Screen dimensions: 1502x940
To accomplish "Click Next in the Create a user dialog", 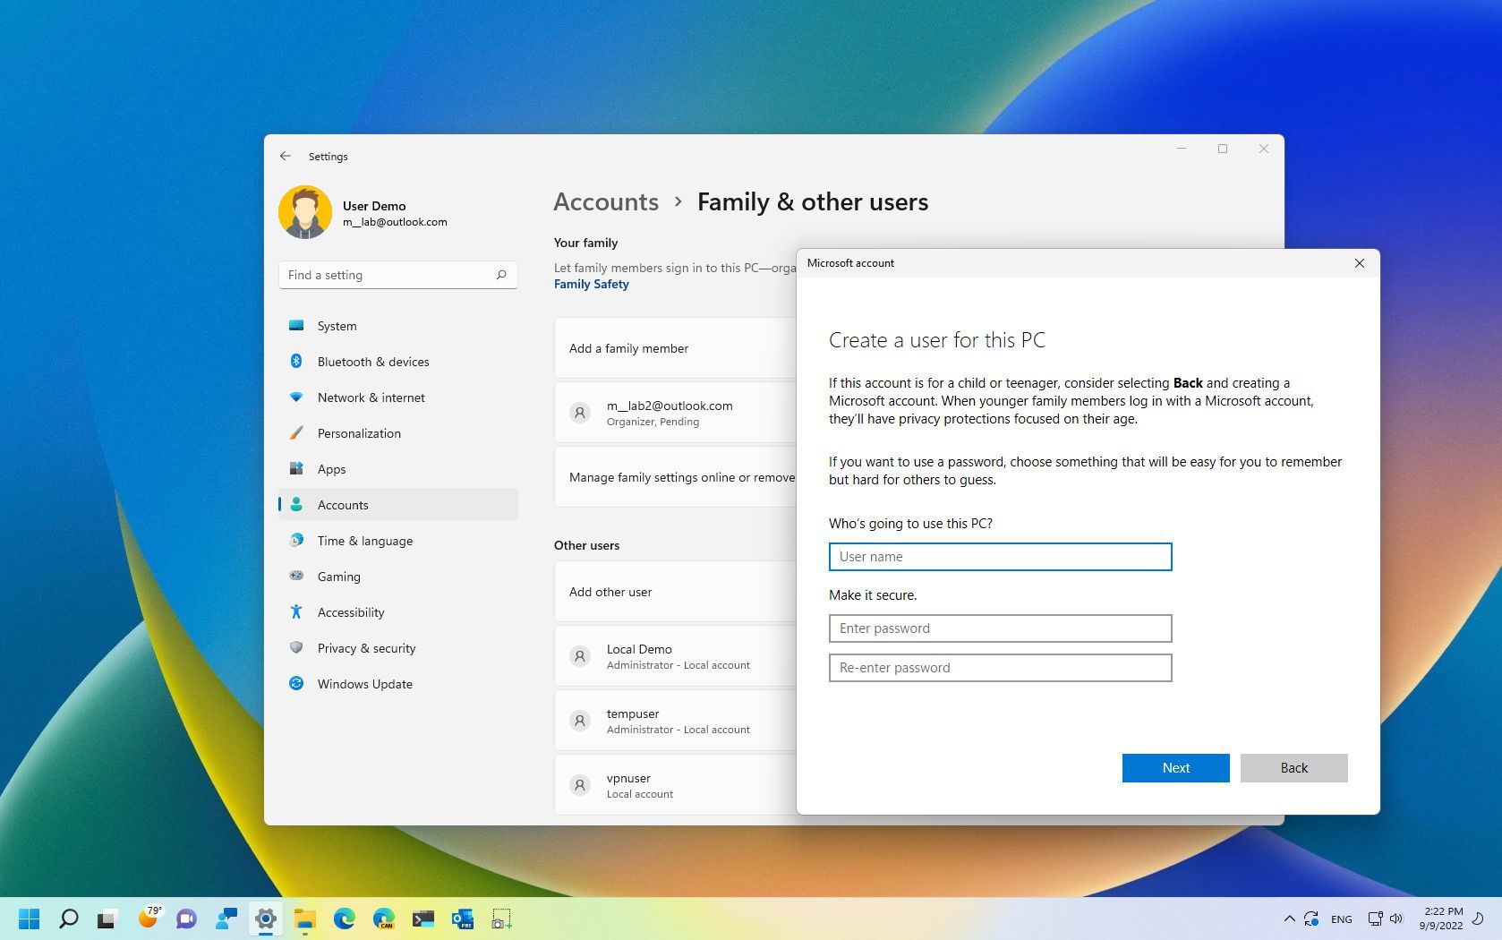I will click(x=1175, y=767).
